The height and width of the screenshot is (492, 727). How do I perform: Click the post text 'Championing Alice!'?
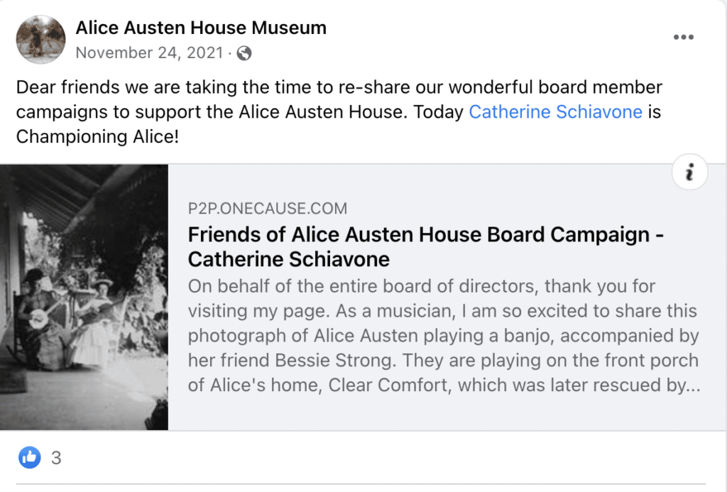point(97,137)
